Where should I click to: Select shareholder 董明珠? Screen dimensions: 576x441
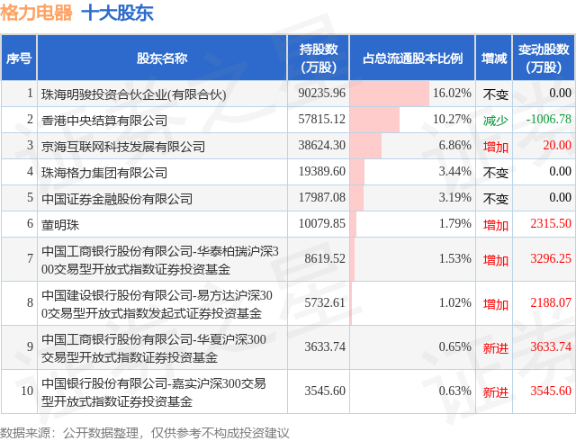click(x=60, y=225)
